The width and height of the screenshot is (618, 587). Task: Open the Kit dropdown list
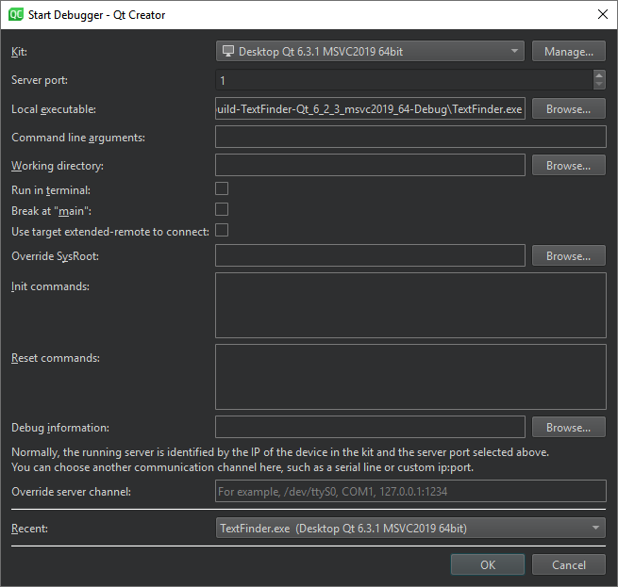click(x=370, y=52)
